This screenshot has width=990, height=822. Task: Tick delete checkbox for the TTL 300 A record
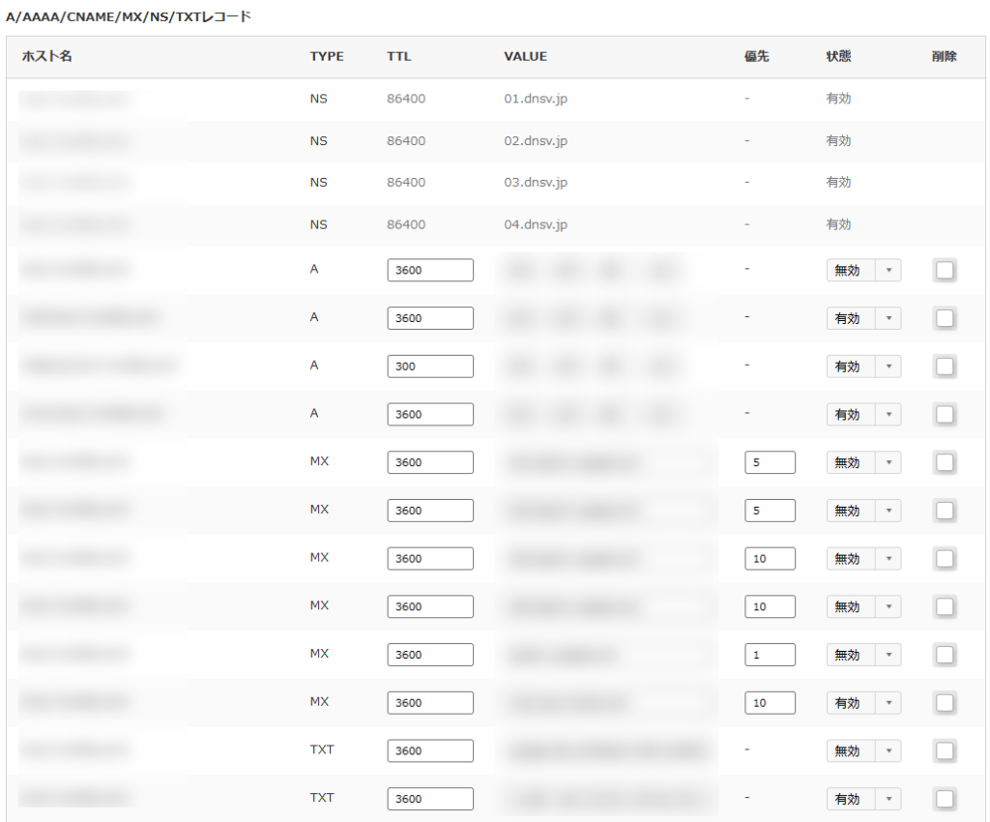click(x=945, y=367)
